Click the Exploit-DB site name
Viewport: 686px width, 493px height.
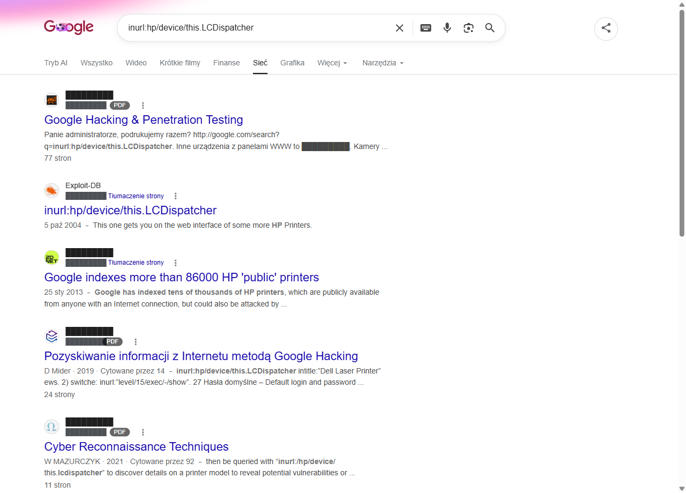click(83, 186)
